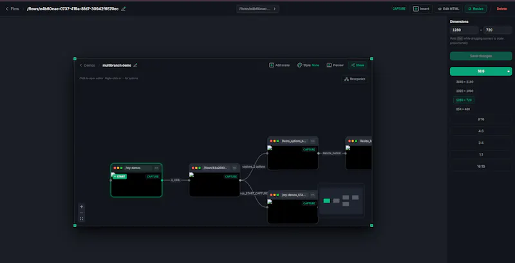The height and width of the screenshot is (263, 515).
Task: Collapse the 16:9 aspect ratio group
Action: click(481, 71)
